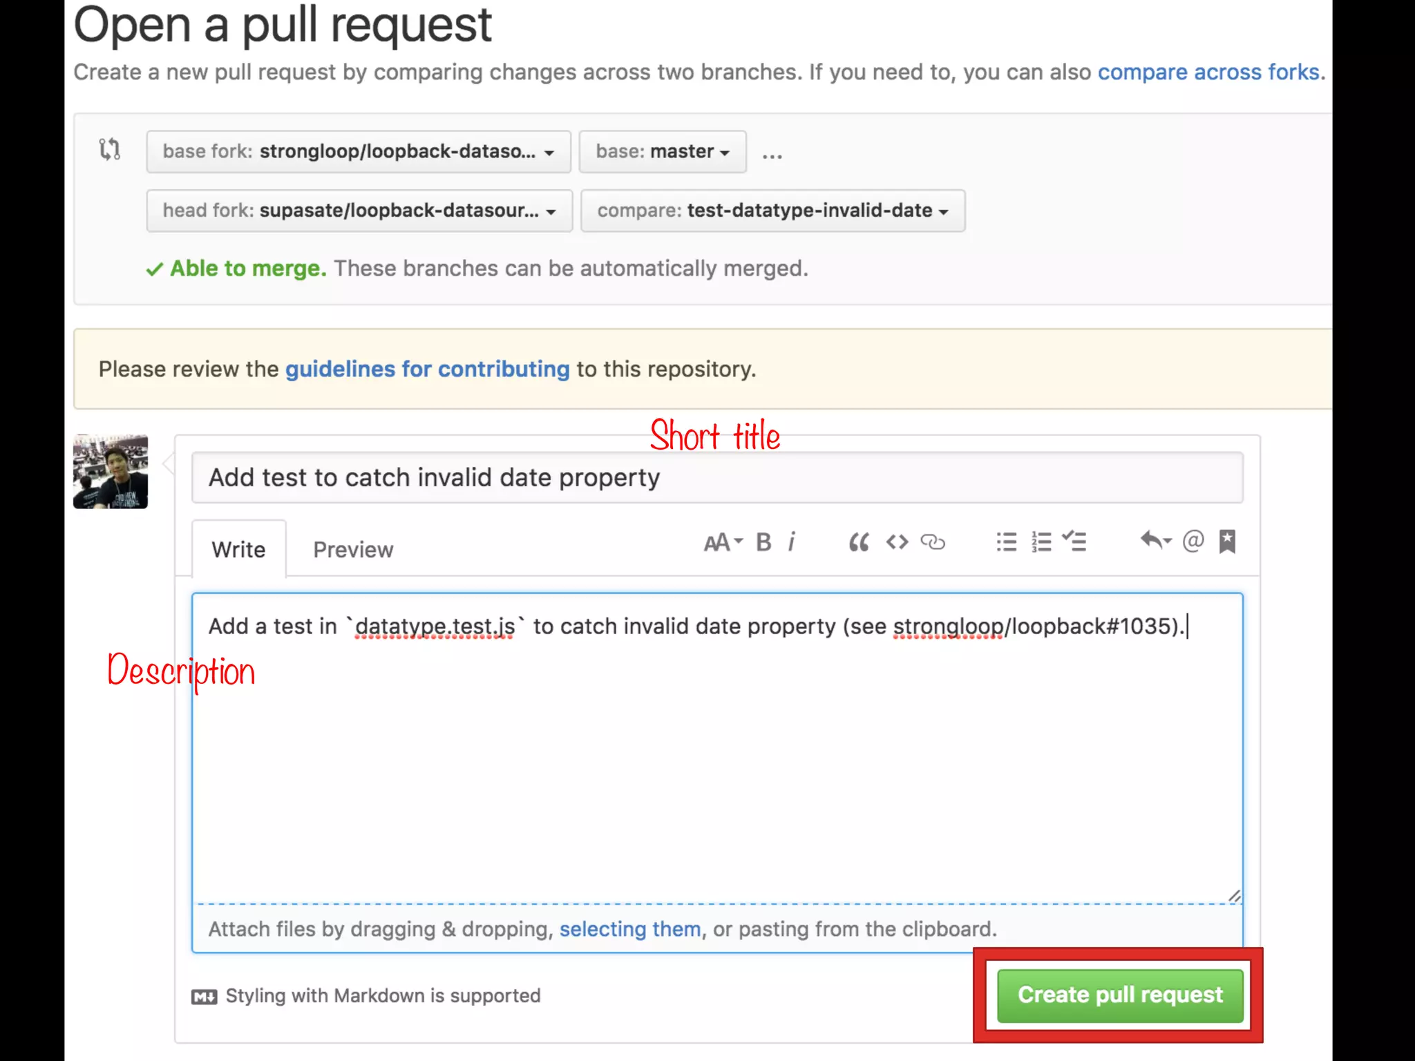Viewport: 1415px width, 1061px height.
Task: Open saved replies arrow icon
Action: pyautogui.click(x=1155, y=541)
